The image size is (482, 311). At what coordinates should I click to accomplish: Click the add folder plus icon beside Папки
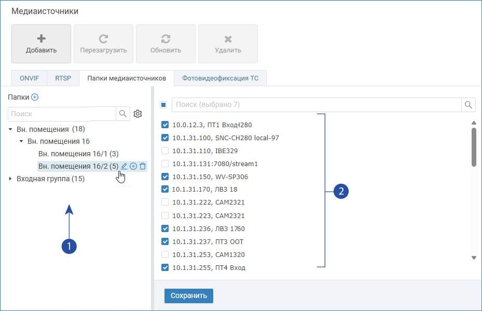point(35,97)
